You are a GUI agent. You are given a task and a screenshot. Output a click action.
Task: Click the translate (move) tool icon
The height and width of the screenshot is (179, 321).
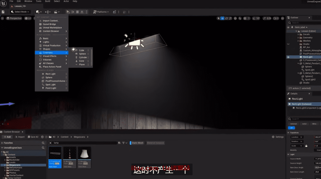pos(223,18)
